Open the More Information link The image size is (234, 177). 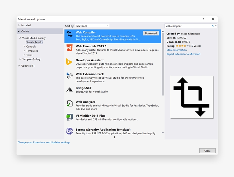[177, 50]
